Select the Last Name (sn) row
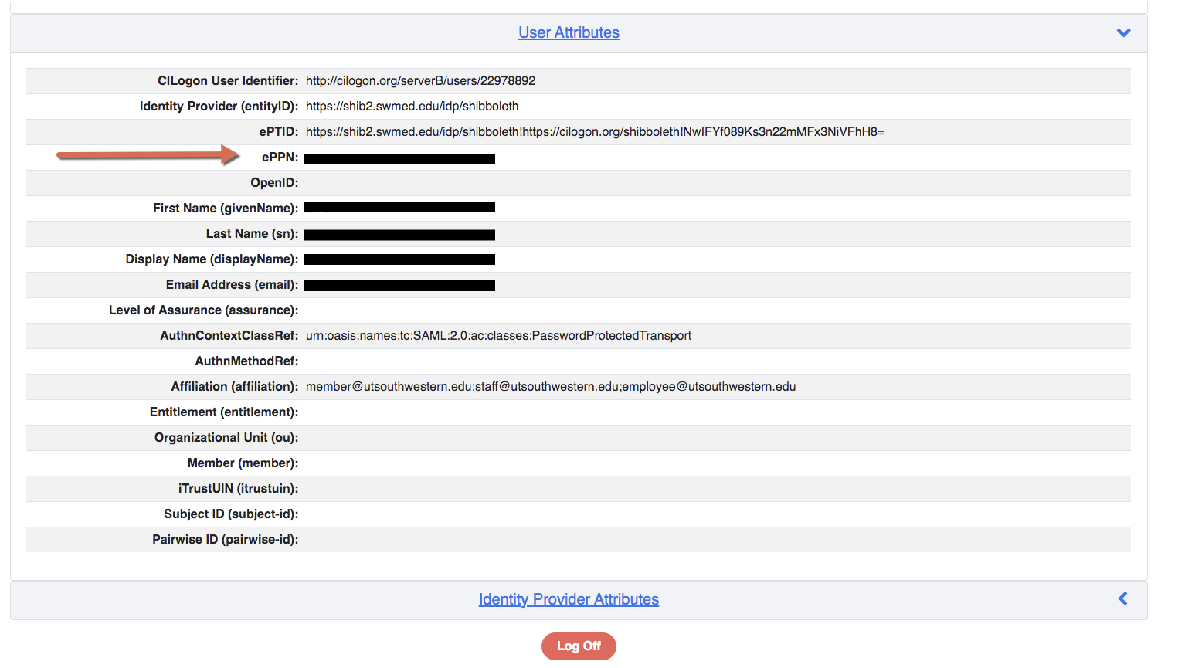The height and width of the screenshot is (668, 1195). tap(399, 233)
